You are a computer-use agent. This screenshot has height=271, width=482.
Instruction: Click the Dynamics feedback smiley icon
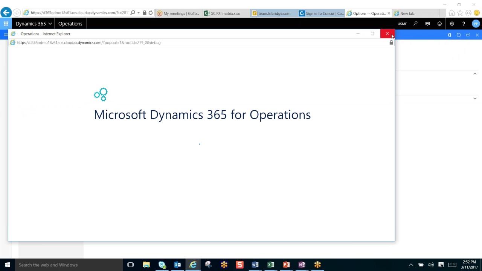tap(439, 24)
